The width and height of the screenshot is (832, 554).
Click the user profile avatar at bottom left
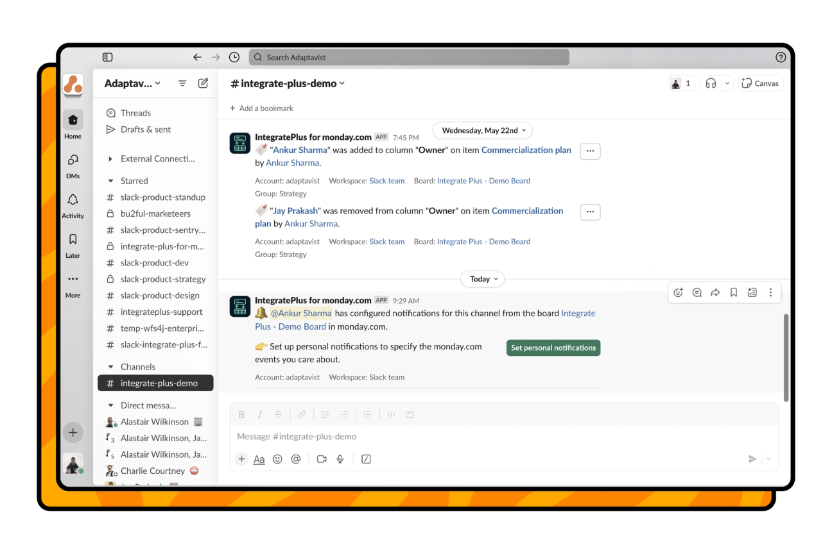pyautogui.click(x=73, y=464)
